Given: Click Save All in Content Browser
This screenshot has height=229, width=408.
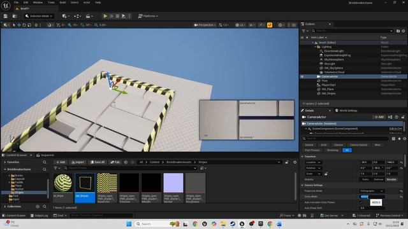Looking at the screenshot, I should pyautogui.click(x=98, y=162).
